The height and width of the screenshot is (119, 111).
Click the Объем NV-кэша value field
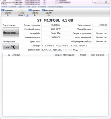point(100,29)
